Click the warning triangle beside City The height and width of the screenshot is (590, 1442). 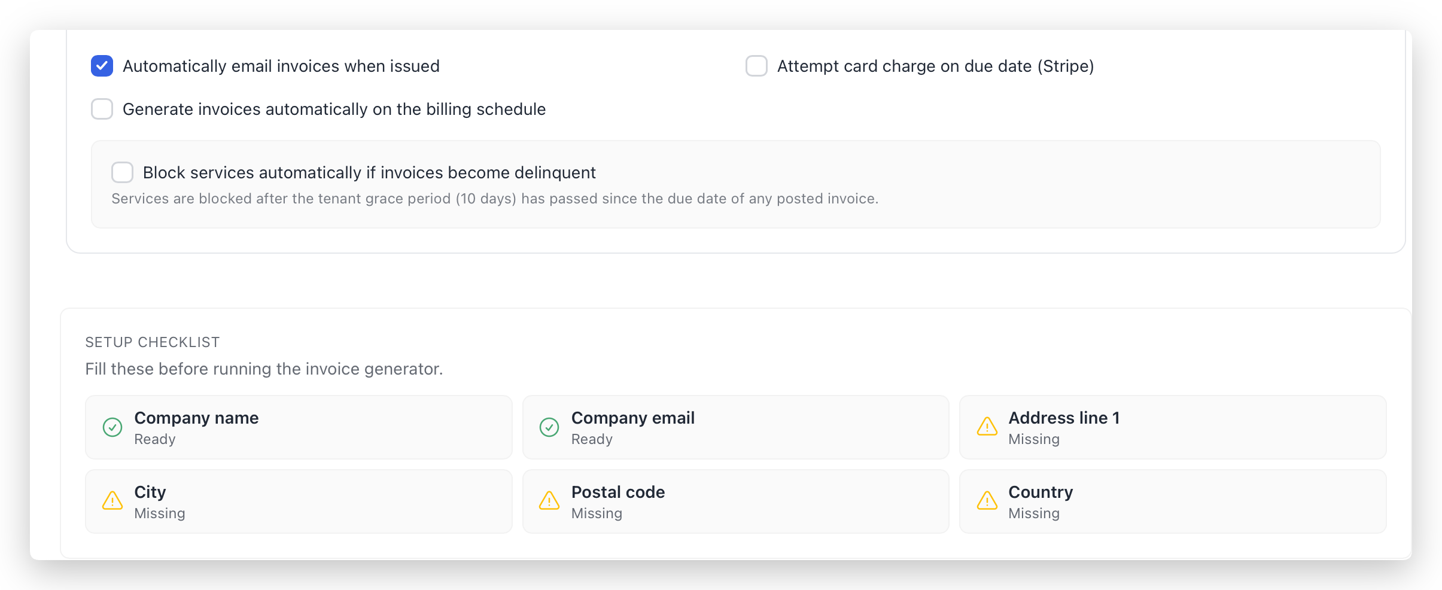click(x=112, y=501)
